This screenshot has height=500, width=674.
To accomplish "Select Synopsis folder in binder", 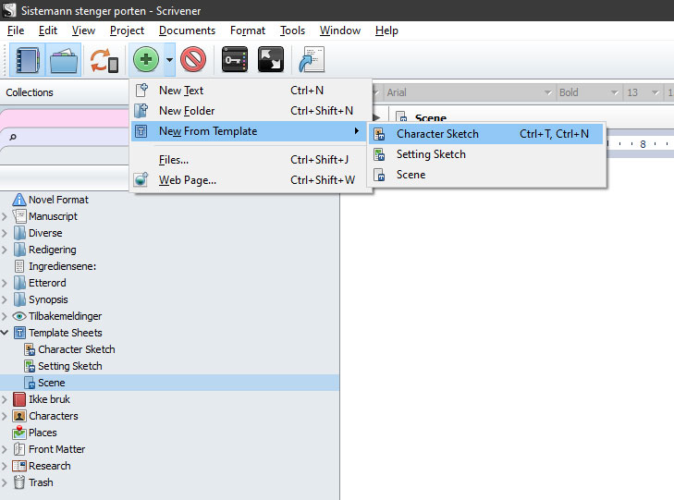I will point(48,299).
